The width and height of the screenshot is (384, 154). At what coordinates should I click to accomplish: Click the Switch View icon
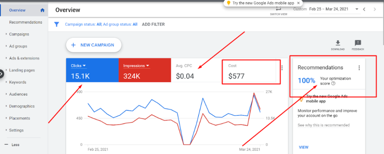278,9
